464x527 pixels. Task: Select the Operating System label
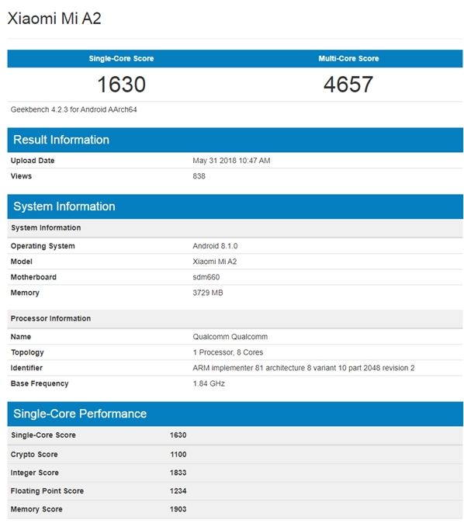pyautogui.click(x=43, y=246)
